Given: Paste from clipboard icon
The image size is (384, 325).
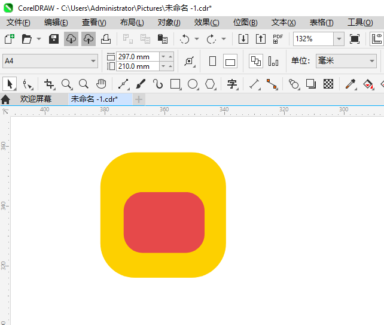Looking at the screenshot, I should [163, 39].
